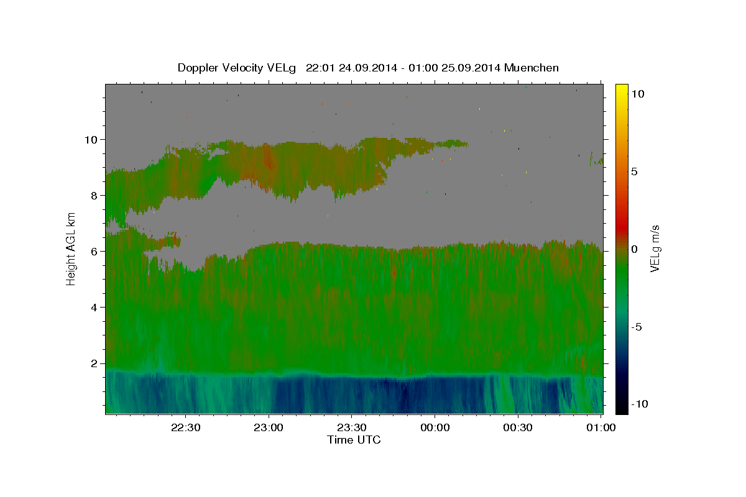Click the 01:00 time tick label

(x=601, y=427)
